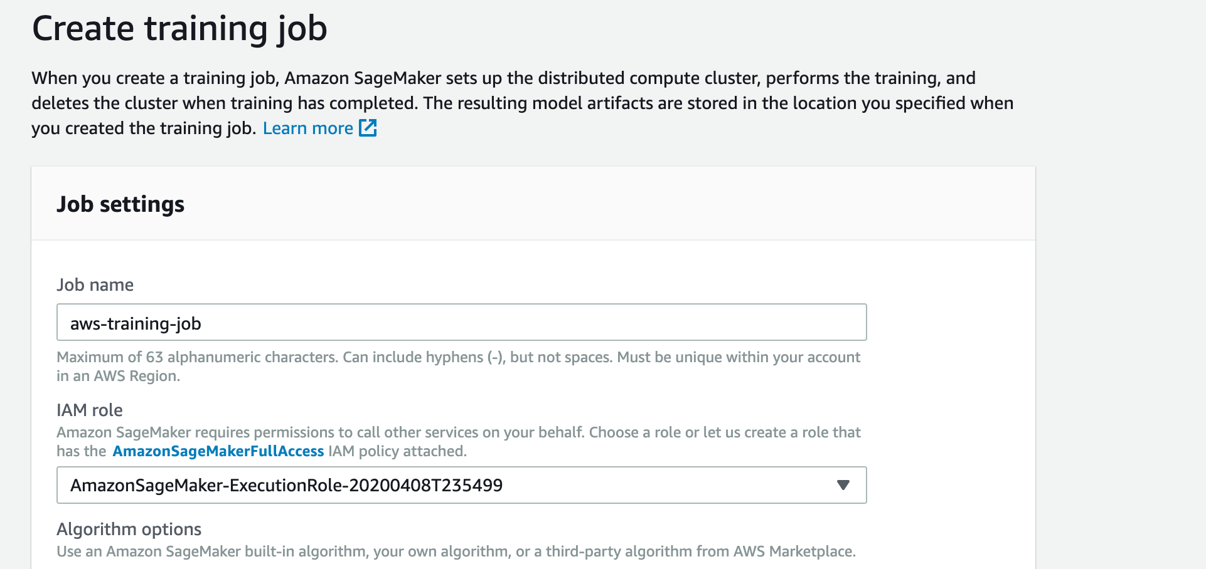Click the dropdown arrow on the role selector
The image size is (1206, 569).
click(x=843, y=484)
